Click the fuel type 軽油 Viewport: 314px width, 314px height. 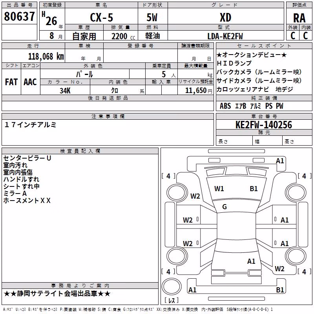click(153, 36)
